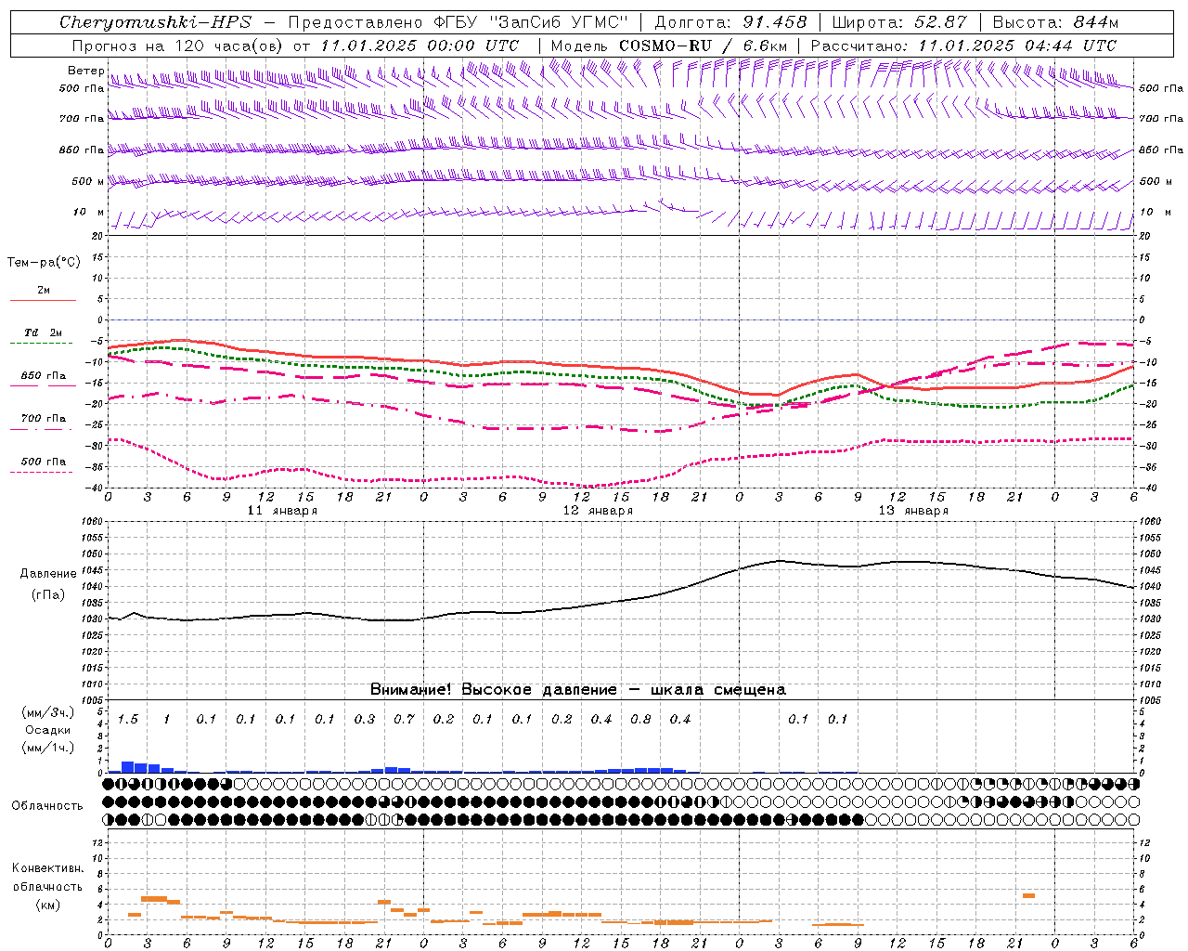Image resolution: width=1188 pixels, height=951 pixels.
Task: Click the Конвективн. облачность label
Action: 47,878
